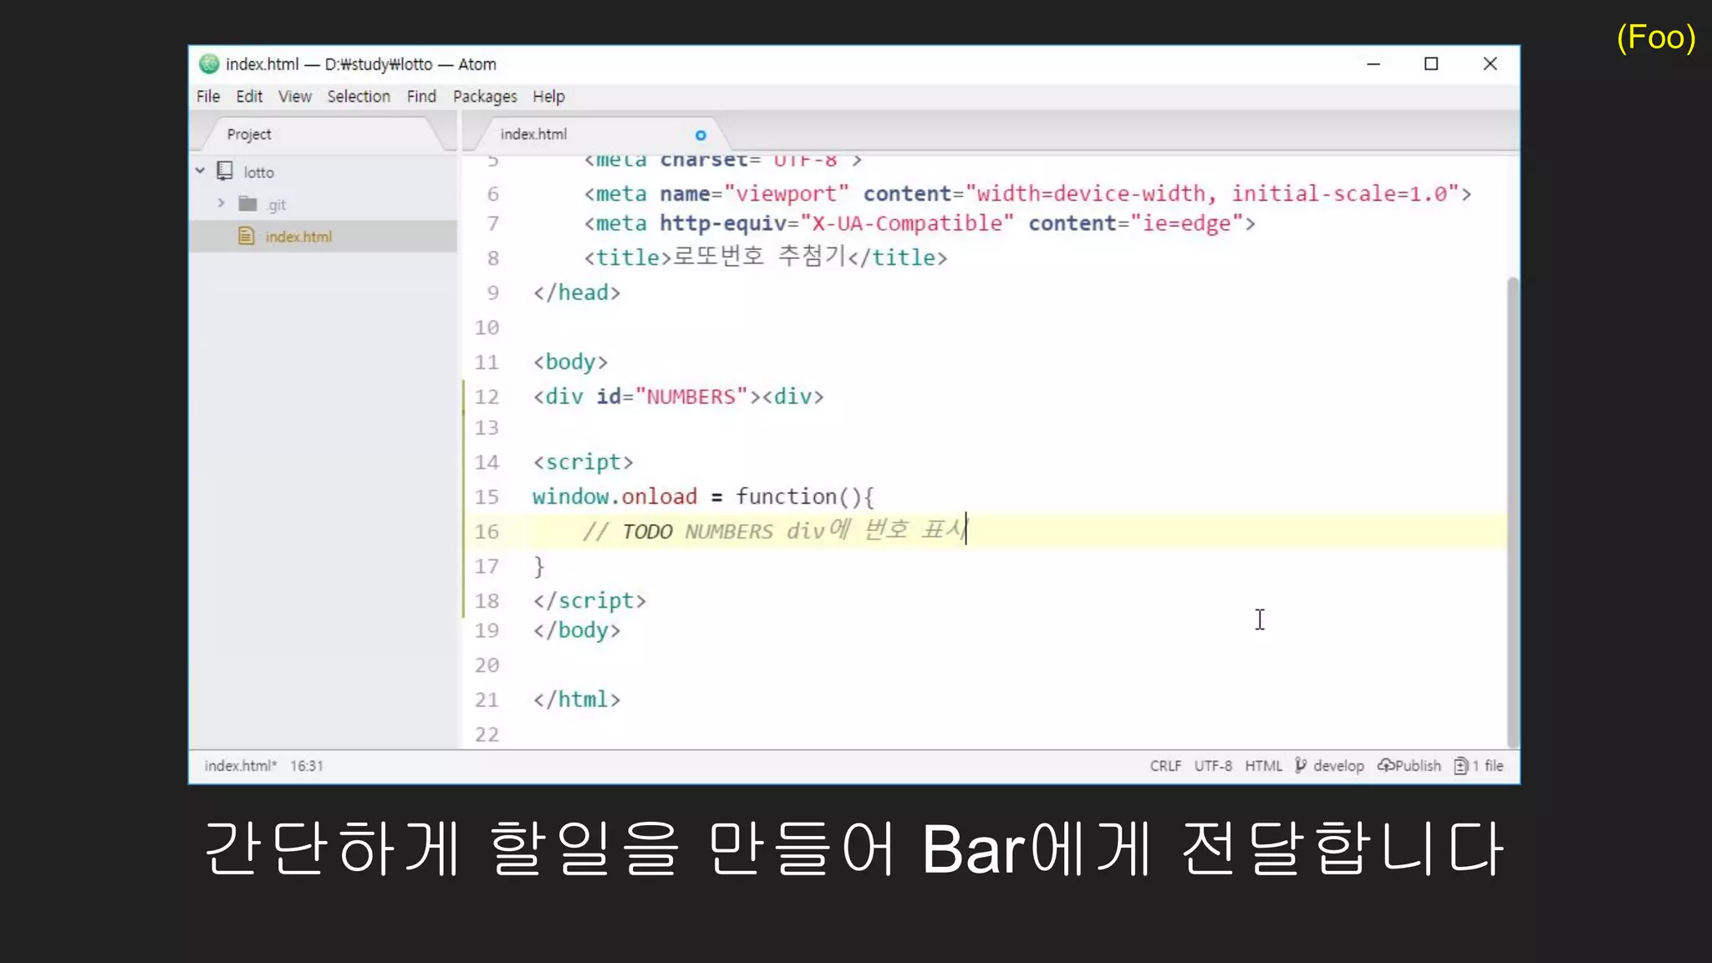1712x963 pixels.
Task: Click the editor vertical scrollbar
Action: pos(1512,512)
